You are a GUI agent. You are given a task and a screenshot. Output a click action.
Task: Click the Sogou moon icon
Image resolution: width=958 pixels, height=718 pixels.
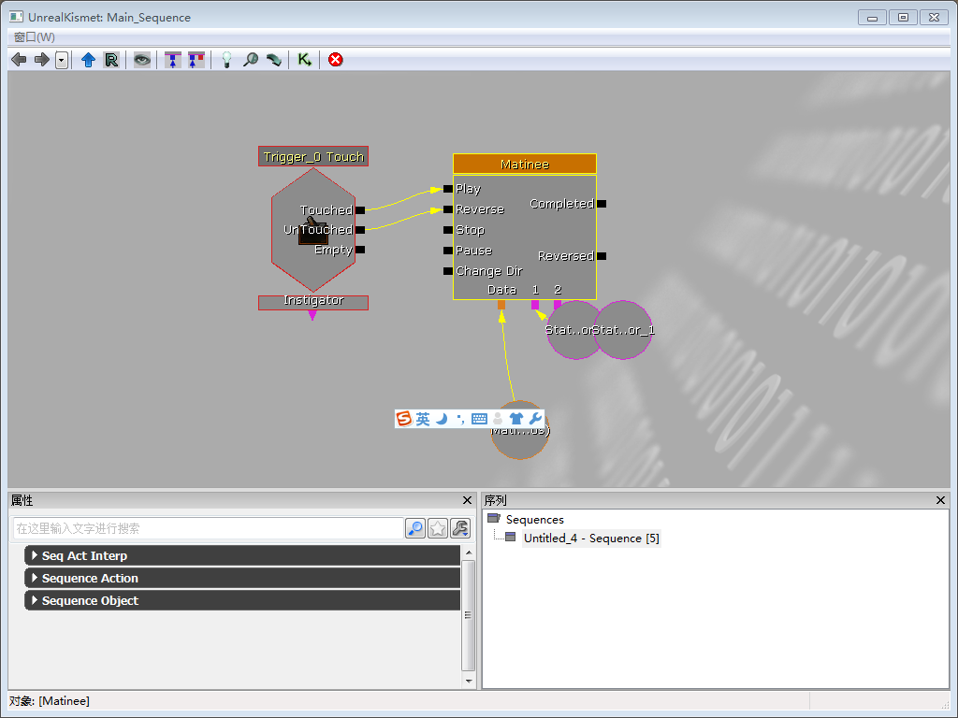pos(442,419)
